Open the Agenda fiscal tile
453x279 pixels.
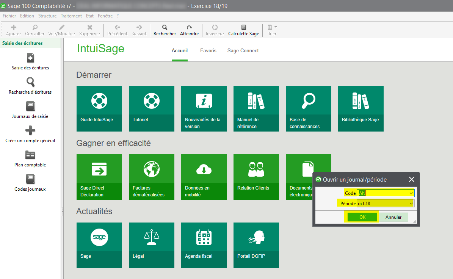(204, 245)
